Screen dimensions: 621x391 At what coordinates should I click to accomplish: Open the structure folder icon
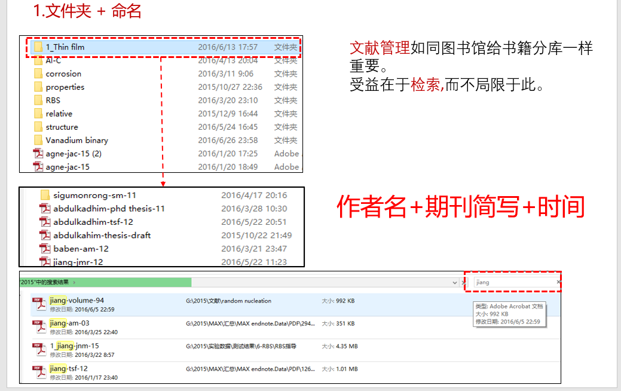tap(38, 127)
